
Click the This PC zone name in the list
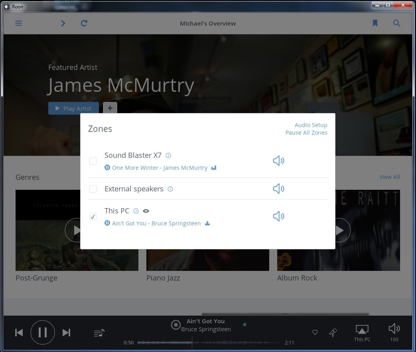tap(117, 211)
